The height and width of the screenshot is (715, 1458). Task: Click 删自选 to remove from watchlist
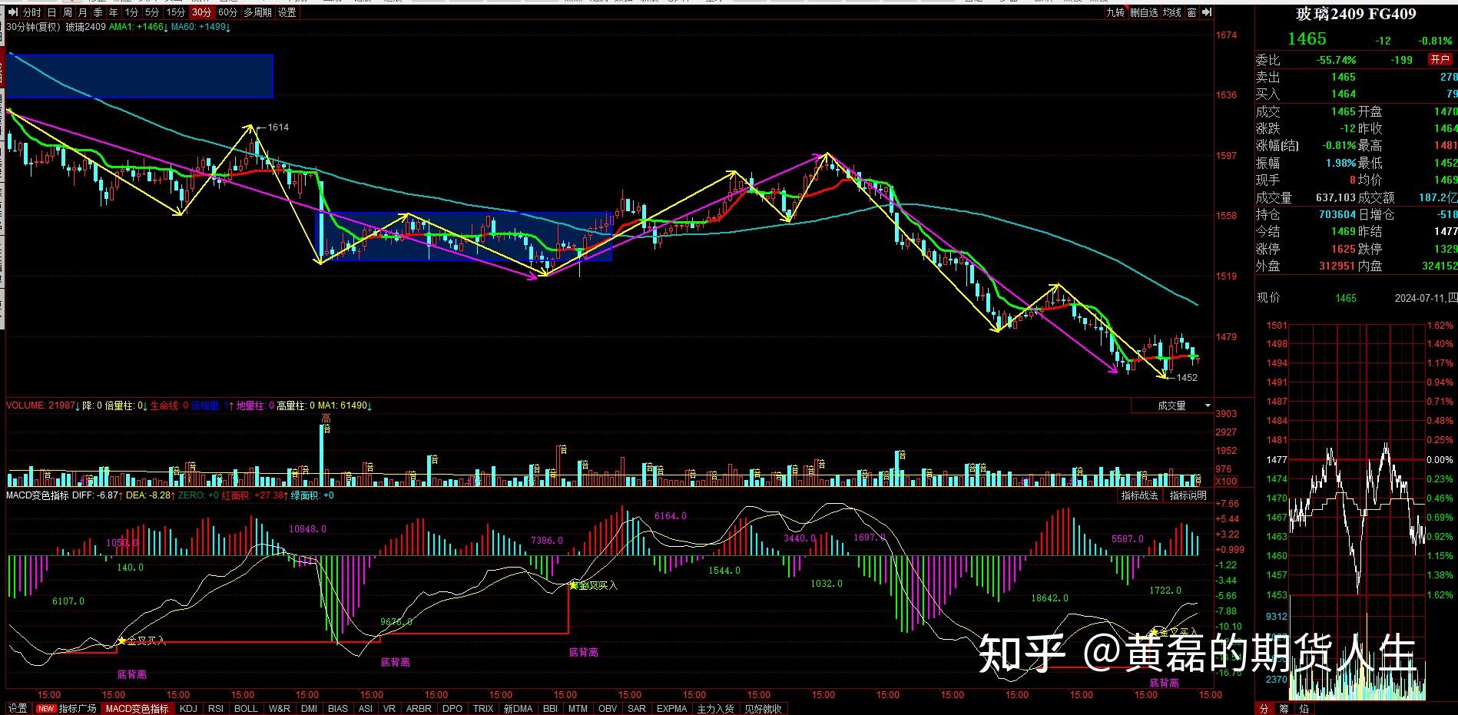click(x=1144, y=13)
